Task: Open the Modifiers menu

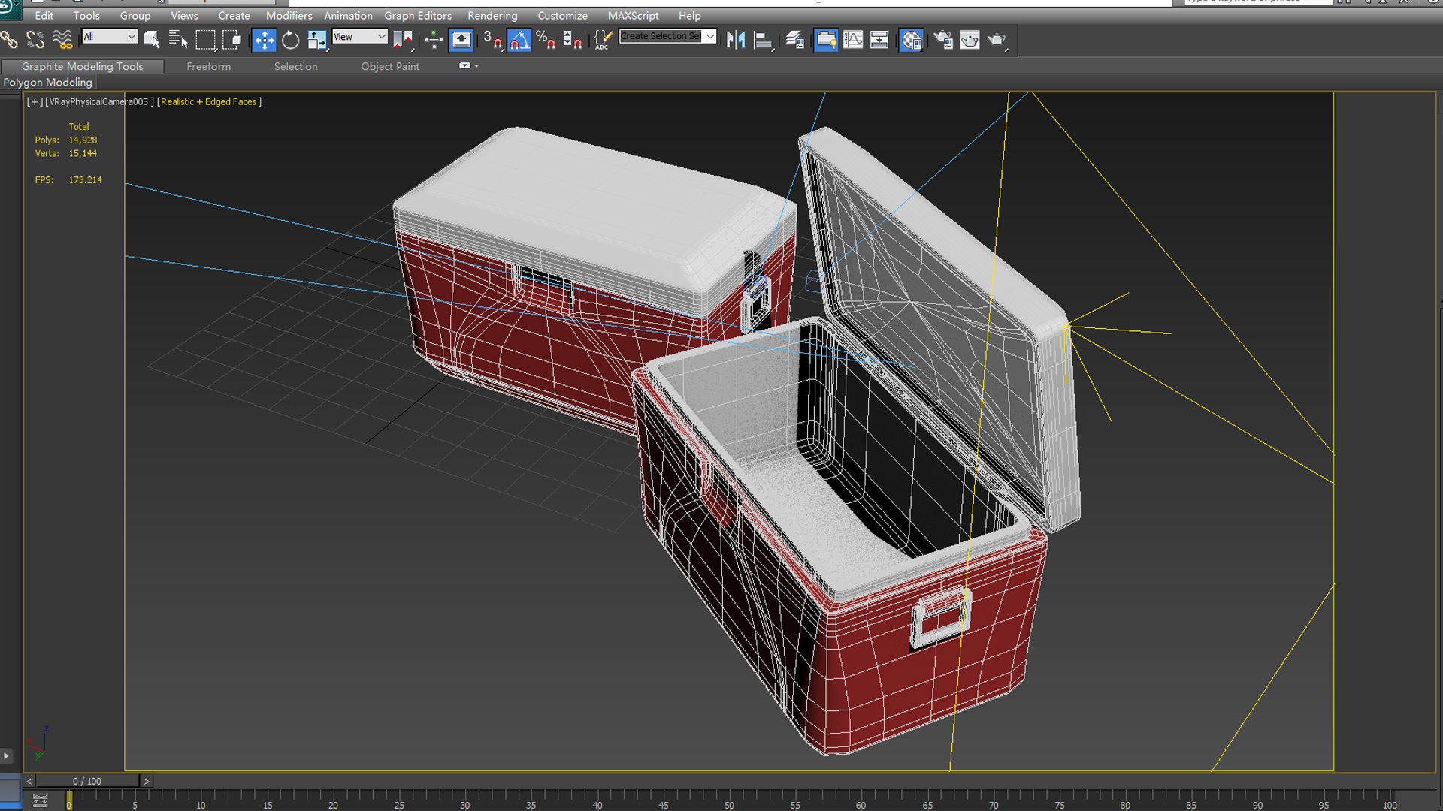Action: (289, 15)
